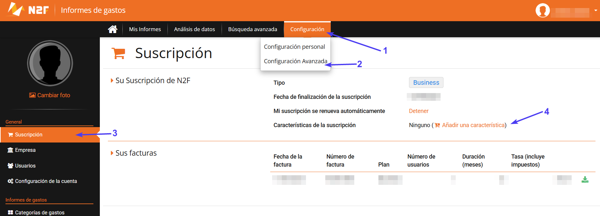This screenshot has width=600, height=216.
Task: Click the Duración (meses) column header
Action: 473,160
